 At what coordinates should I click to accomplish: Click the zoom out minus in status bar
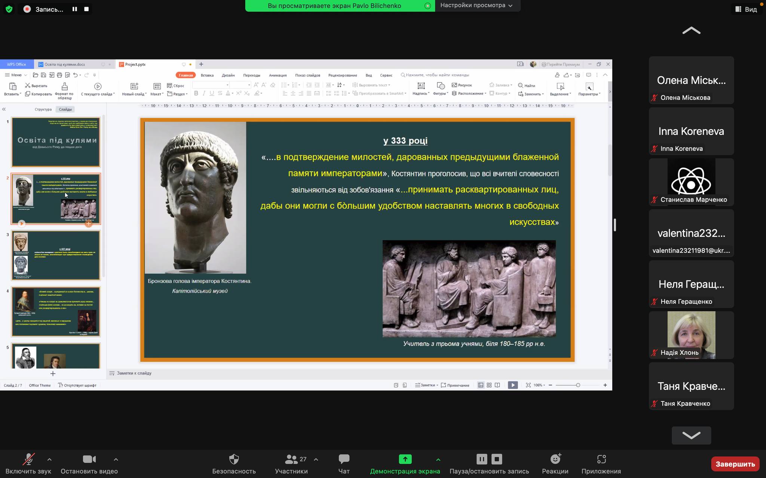[550, 385]
